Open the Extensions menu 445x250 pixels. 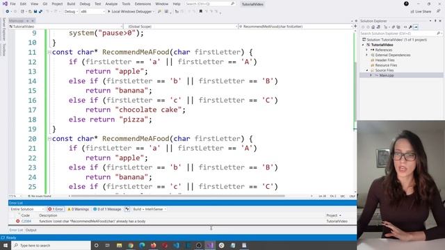click(143, 4)
